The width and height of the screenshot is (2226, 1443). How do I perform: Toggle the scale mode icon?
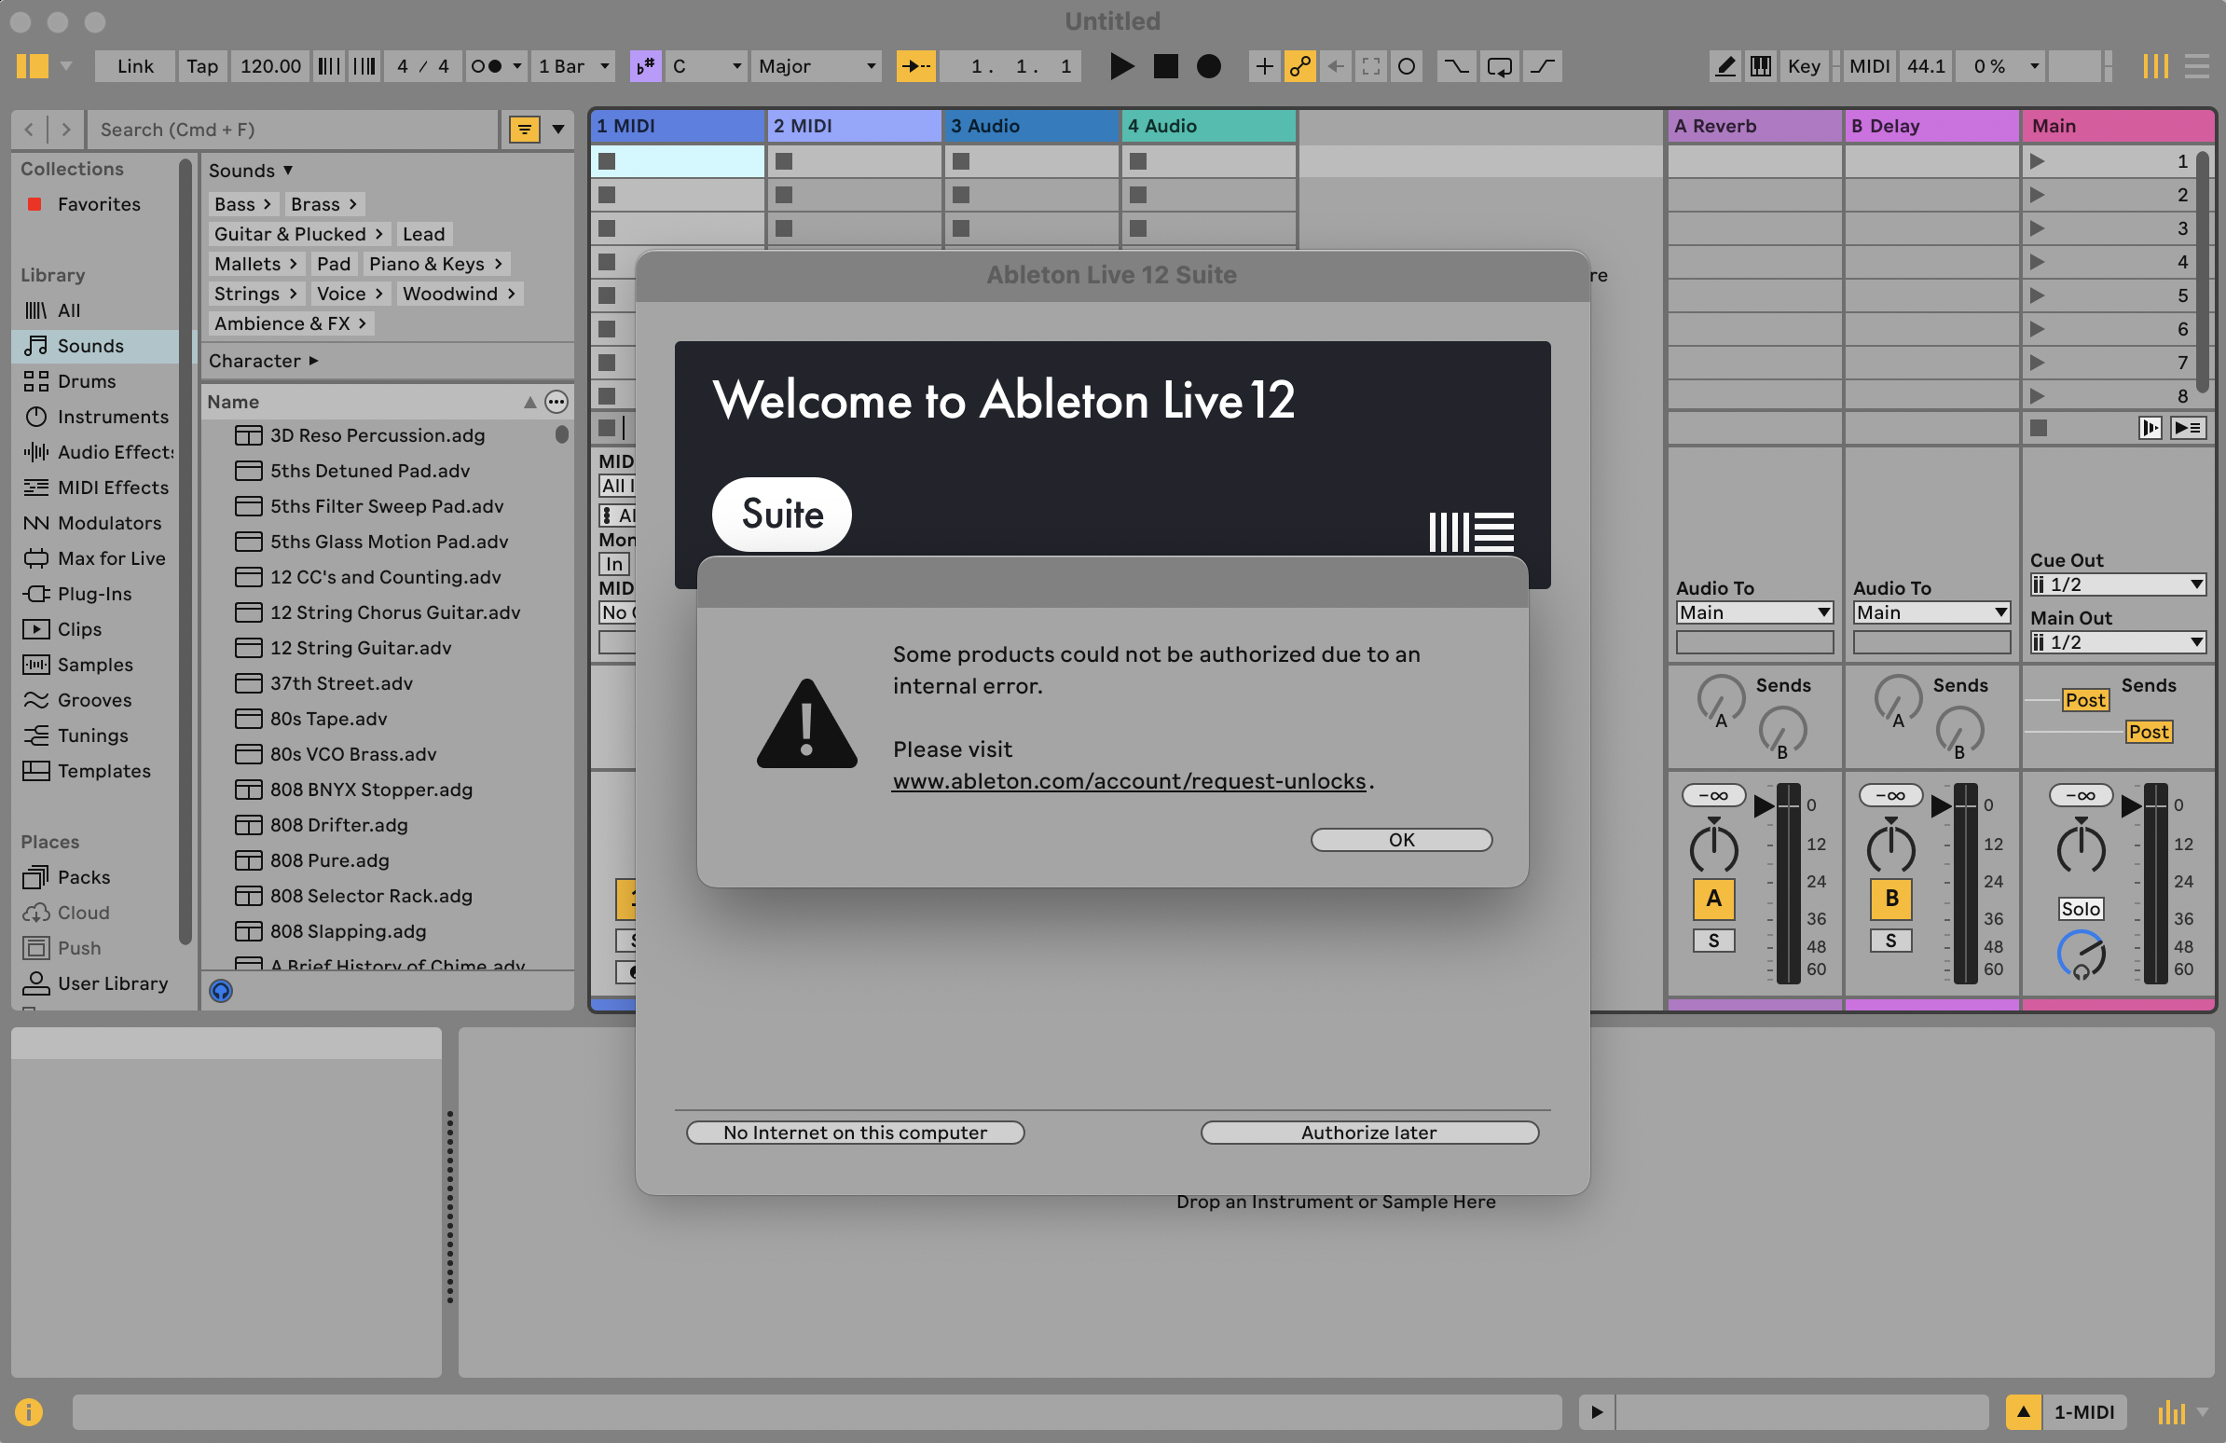tap(645, 66)
